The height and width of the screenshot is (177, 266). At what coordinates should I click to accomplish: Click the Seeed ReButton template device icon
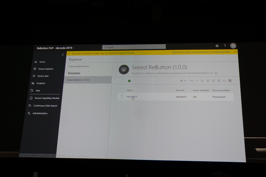coord(124,70)
